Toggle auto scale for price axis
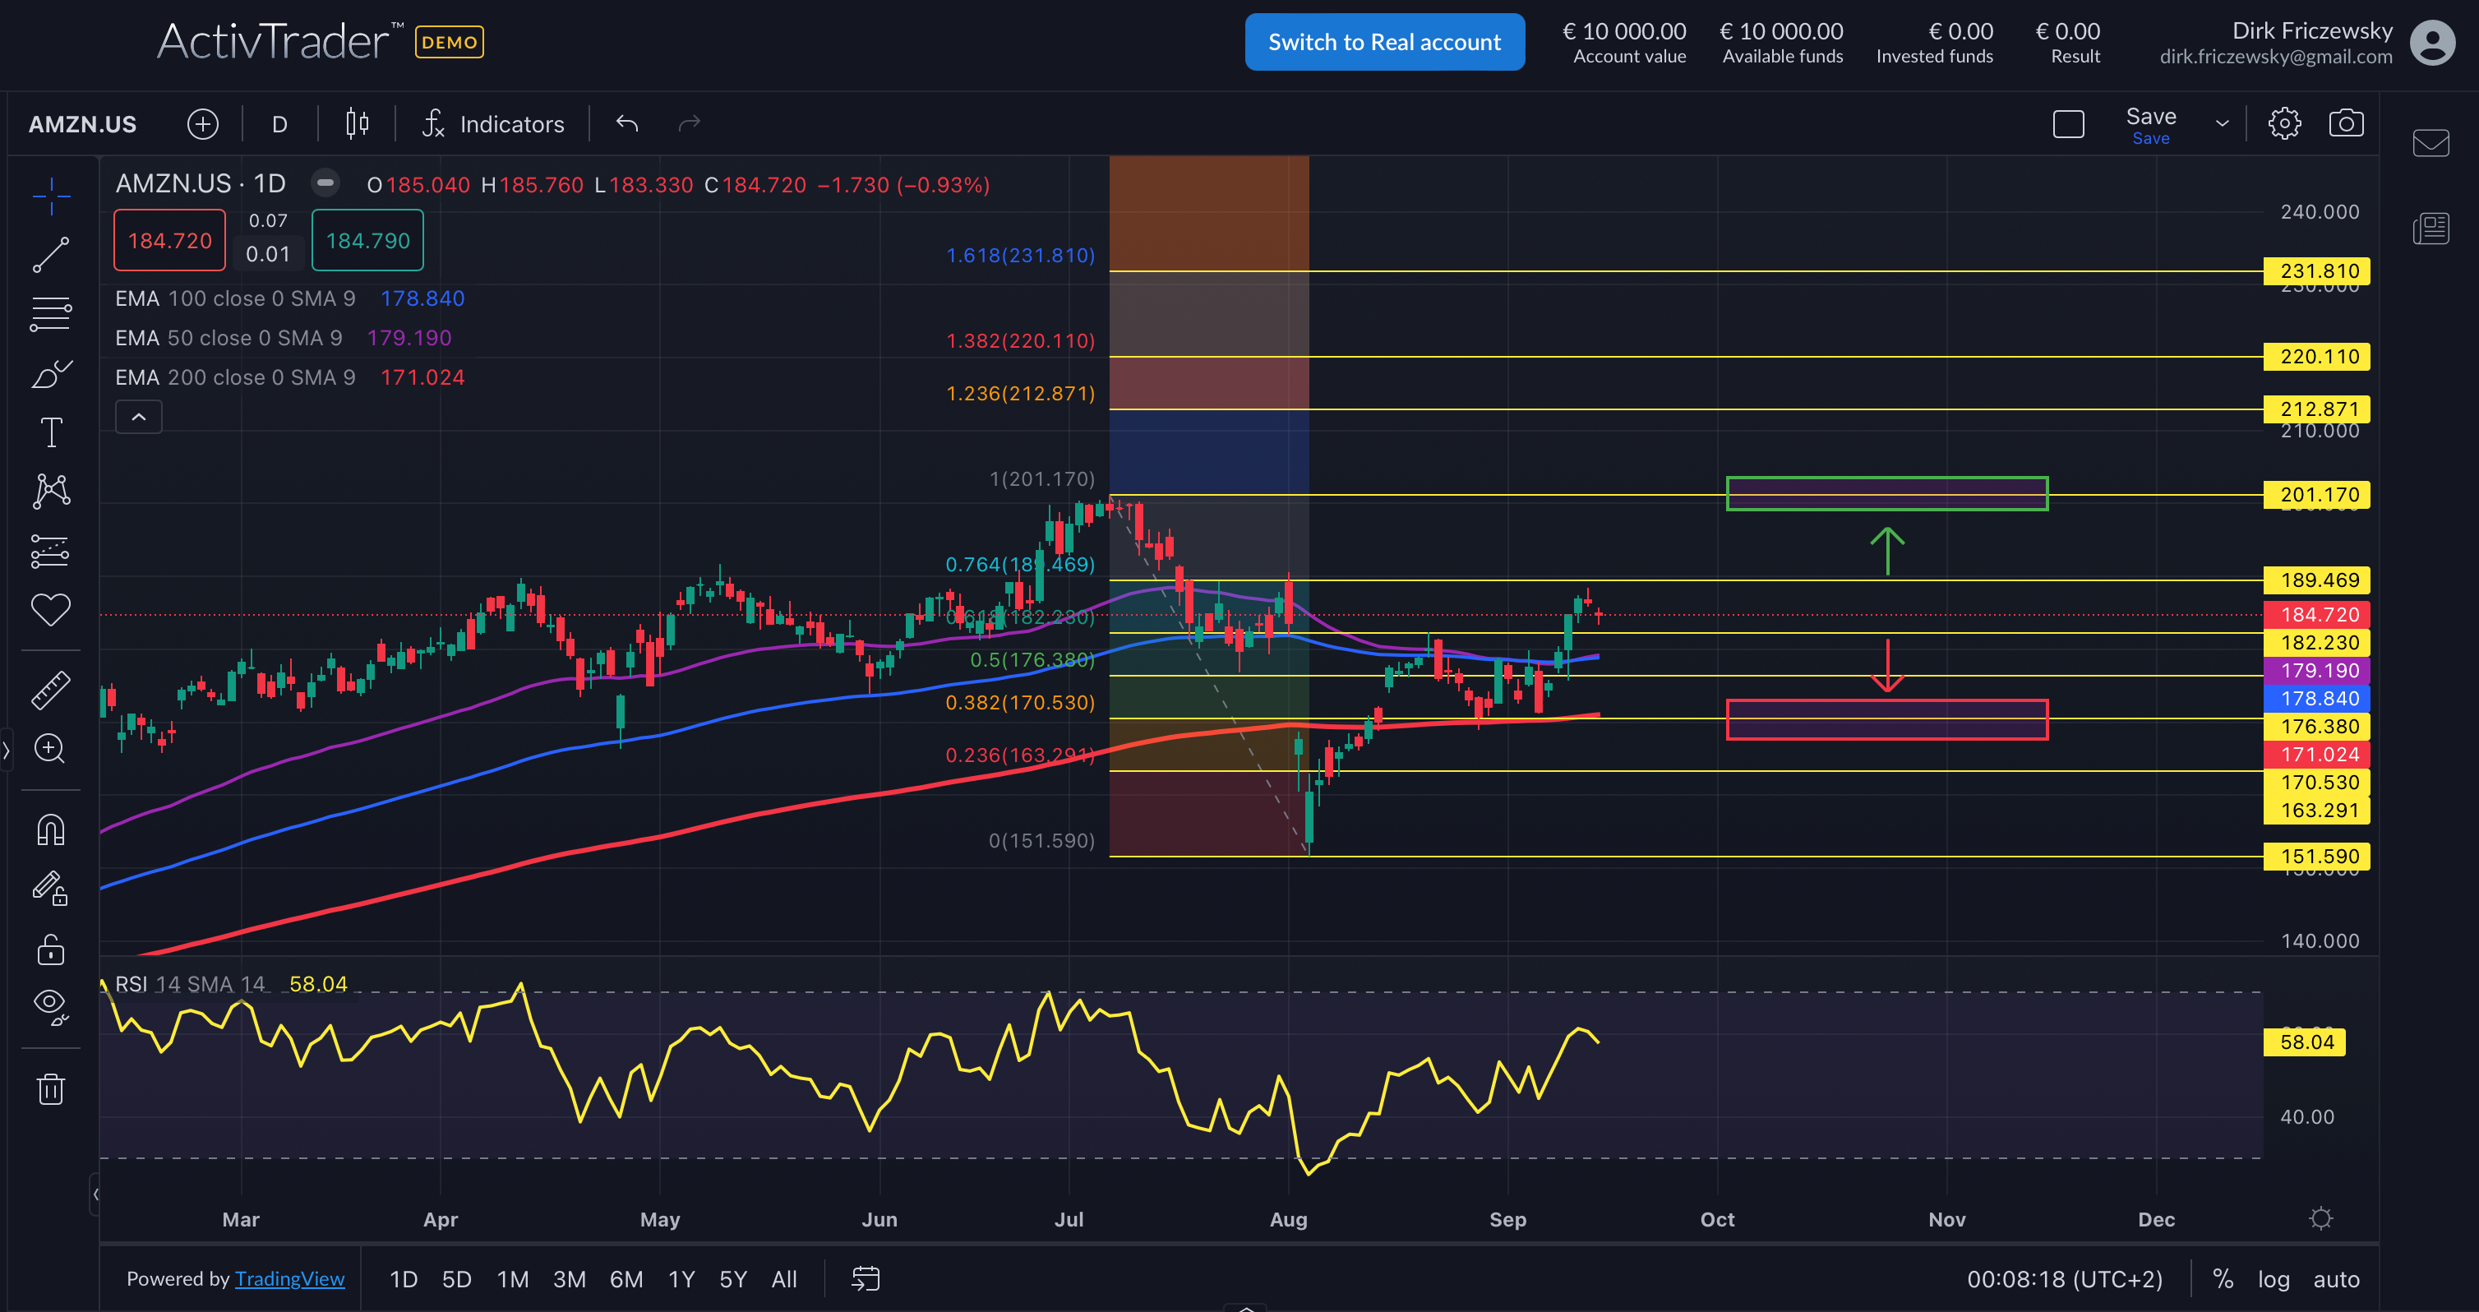Viewport: 2479px width, 1312px height. pyautogui.click(x=2336, y=1279)
